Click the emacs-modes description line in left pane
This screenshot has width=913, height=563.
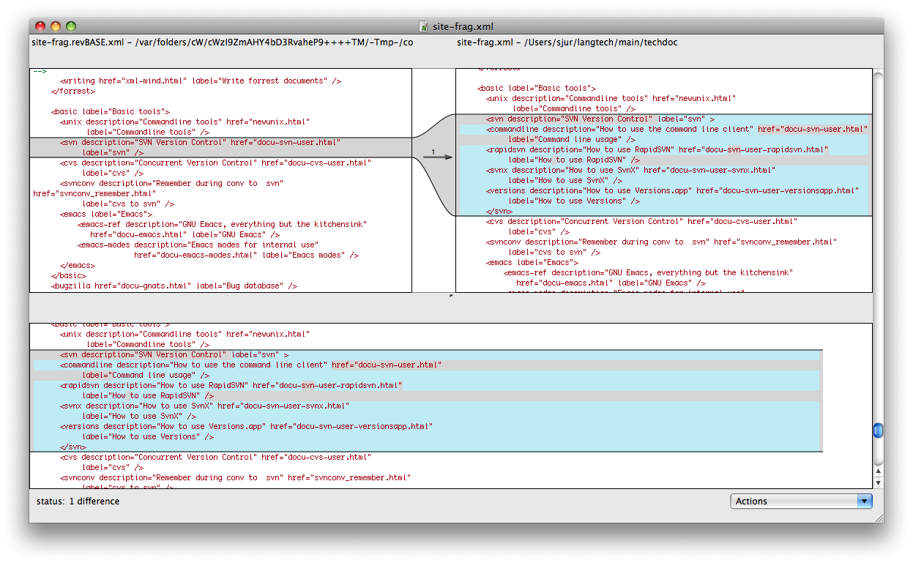click(x=198, y=245)
